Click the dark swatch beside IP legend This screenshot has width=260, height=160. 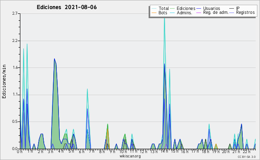(x=232, y=9)
